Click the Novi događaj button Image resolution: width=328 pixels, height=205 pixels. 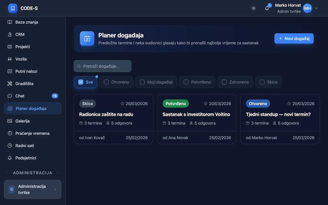coord(294,38)
